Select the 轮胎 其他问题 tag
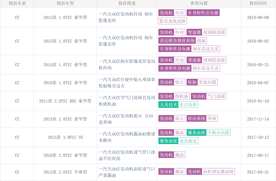Image resolution: width=276 pixels, height=181 pixels. coord(202,82)
